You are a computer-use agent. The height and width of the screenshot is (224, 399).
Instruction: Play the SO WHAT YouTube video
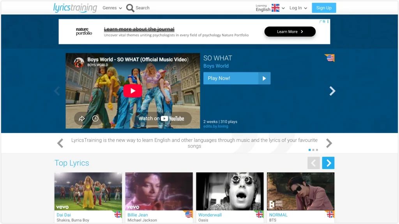(132, 91)
